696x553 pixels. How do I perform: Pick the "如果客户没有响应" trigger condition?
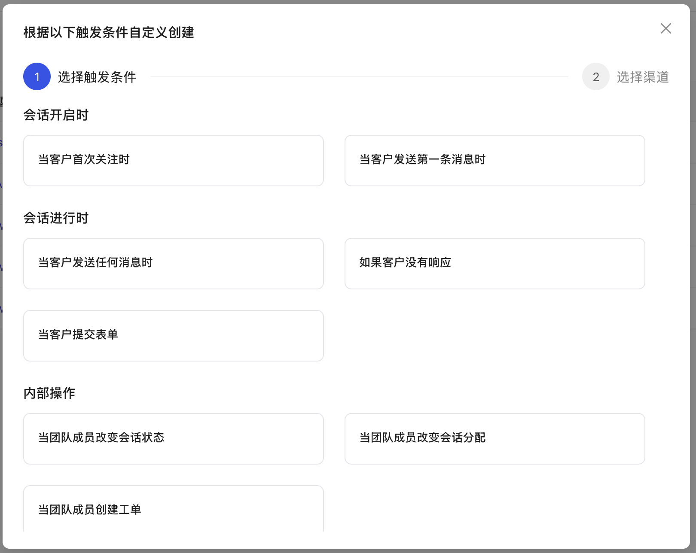495,263
